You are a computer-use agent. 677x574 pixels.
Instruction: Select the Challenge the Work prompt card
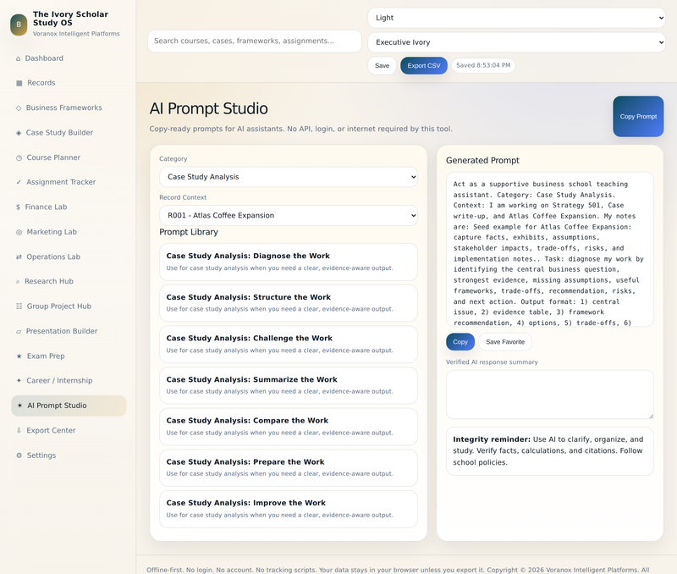click(x=289, y=345)
